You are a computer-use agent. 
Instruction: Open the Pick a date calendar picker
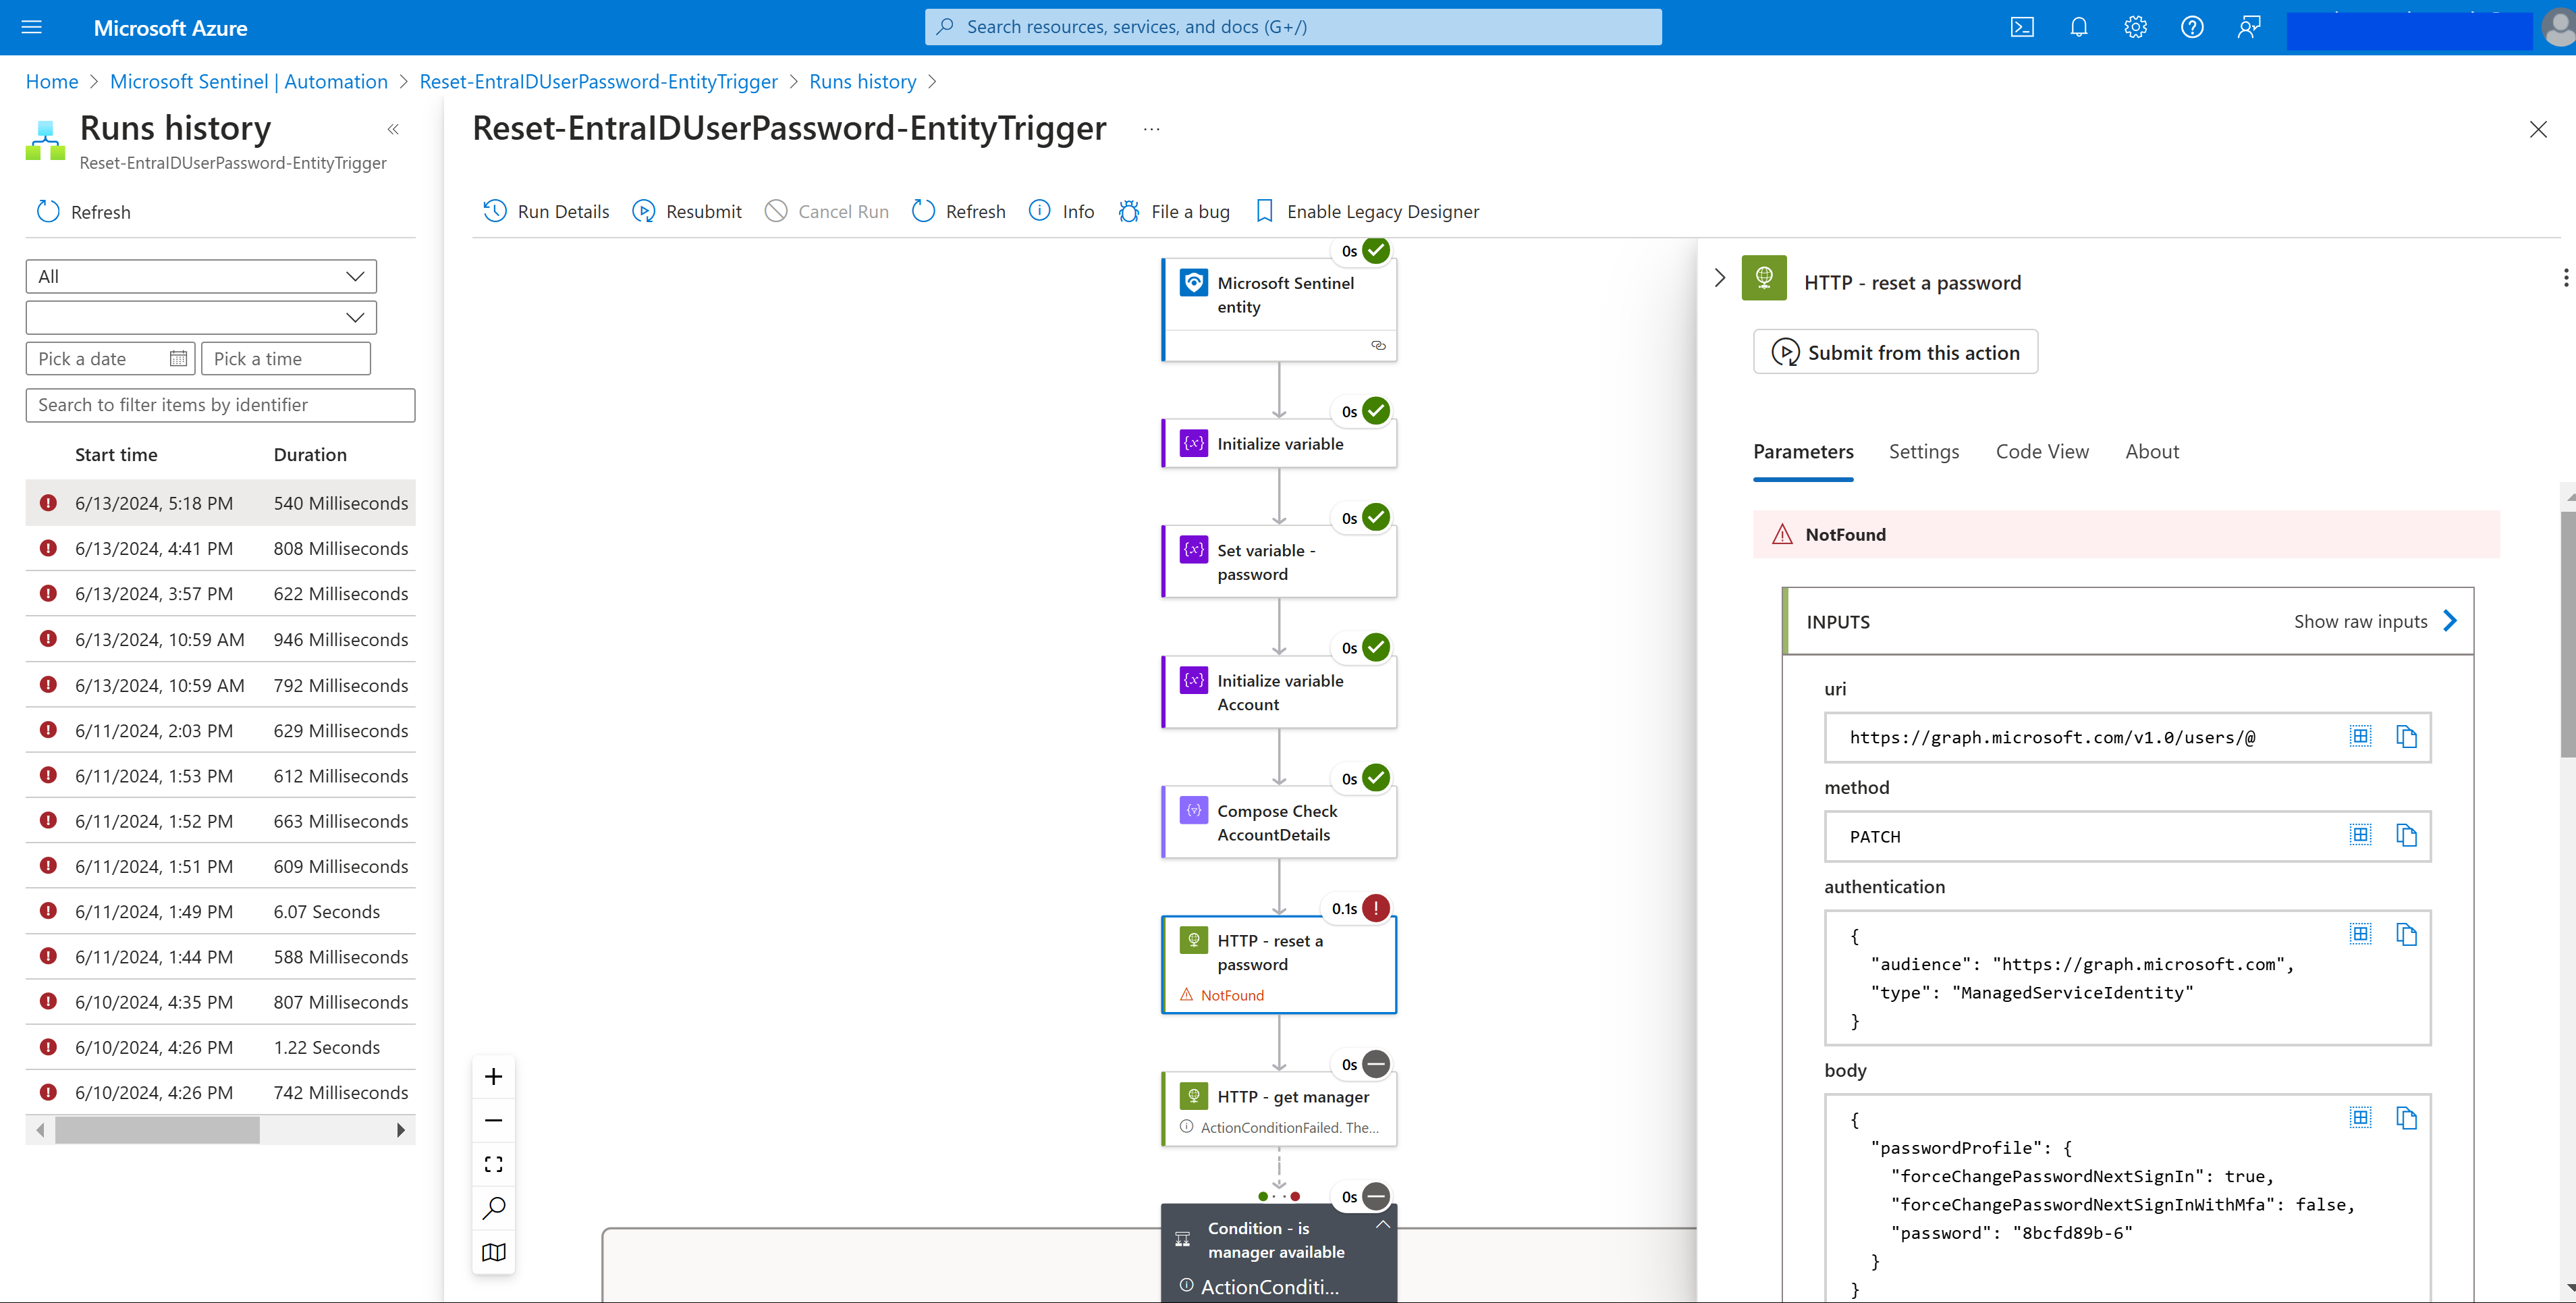(177, 358)
